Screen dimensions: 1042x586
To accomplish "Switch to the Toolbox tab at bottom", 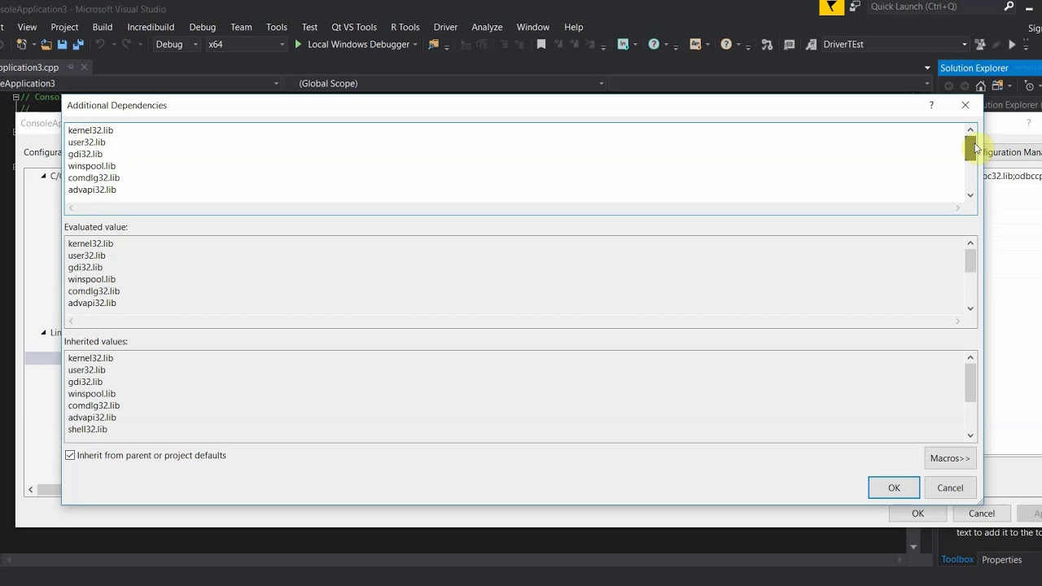I will tap(957, 559).
